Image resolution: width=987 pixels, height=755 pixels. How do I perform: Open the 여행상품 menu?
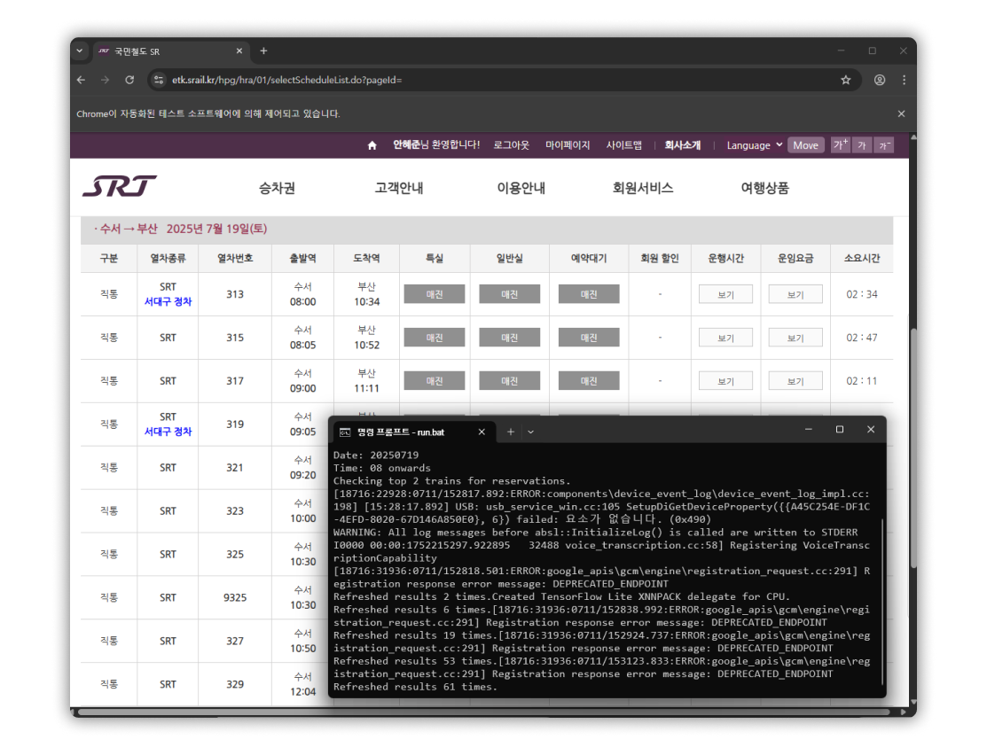point(764,188)
